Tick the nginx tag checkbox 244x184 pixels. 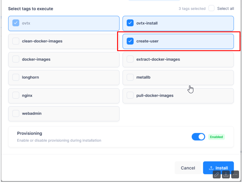[x=16, y=96]
